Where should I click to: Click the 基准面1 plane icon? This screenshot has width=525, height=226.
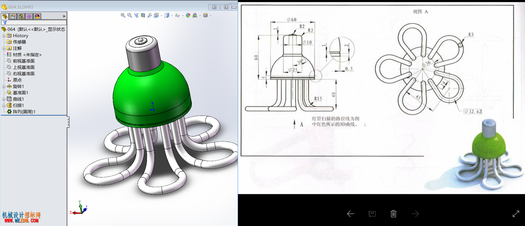pyautogui.click(x=9, y=93)
